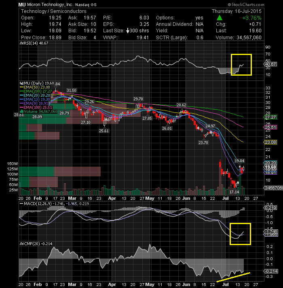Click the Ask price 19.57
This screenshot has height=288, width=283.
(x=90, y=18)
